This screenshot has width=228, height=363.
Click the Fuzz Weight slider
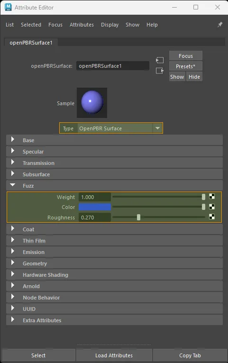coord(159,197)
